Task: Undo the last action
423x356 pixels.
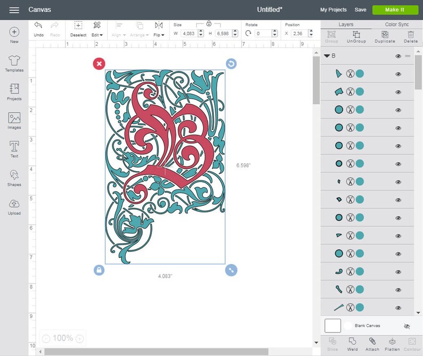Action: click(x=38, y=29)
